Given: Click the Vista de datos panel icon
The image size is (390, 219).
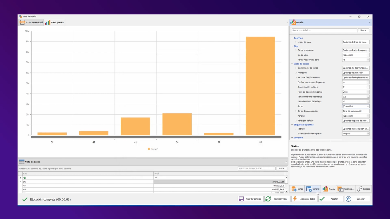Looking at the screenshot, I should click(22, 162).
